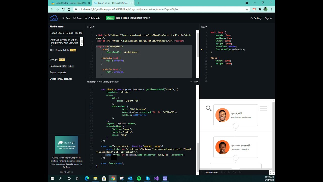Open fiddle Settings
Screen dimensions: 323x182
point(256,18)
